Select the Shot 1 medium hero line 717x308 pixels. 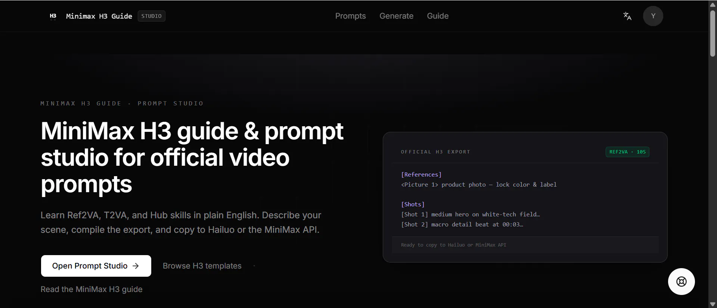471,215
